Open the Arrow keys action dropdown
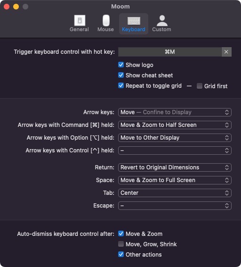Image resolution: width=241 pixels, height=267 pixels. (175, 112)
